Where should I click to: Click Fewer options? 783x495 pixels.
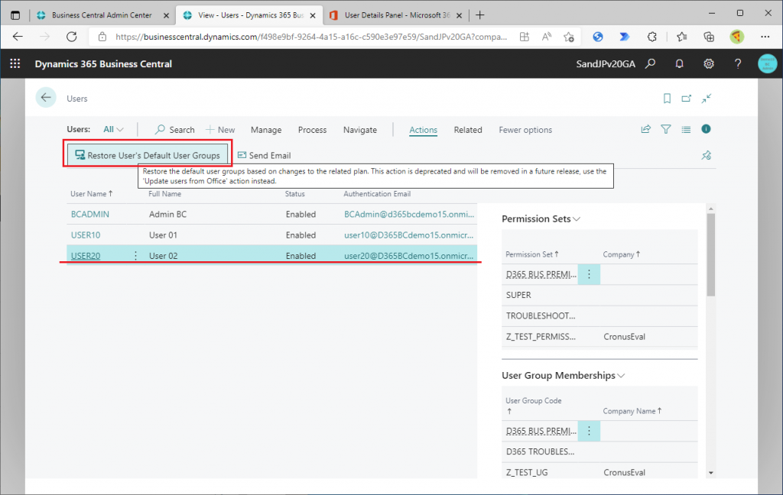point(525,130)
